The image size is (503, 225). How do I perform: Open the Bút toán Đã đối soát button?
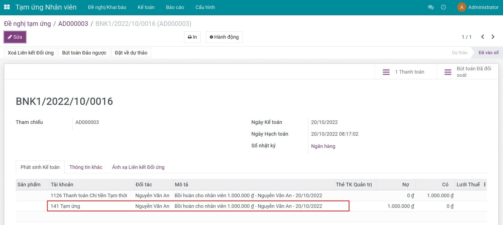coord(468,72)
